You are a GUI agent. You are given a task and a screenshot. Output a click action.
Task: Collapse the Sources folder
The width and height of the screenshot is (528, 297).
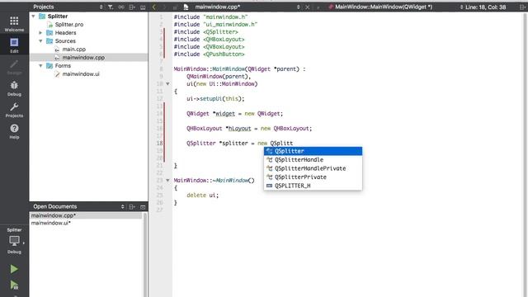40,40
